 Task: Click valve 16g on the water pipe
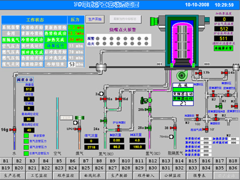click(13, 129)
